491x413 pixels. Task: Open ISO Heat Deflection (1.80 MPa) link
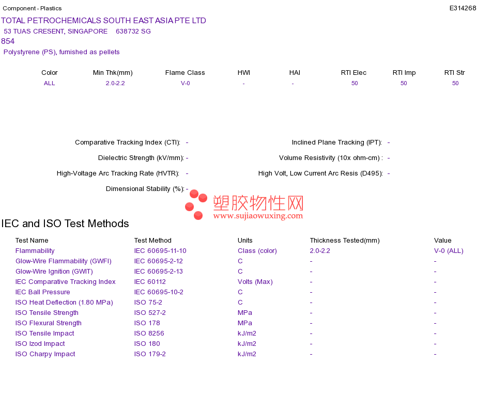point(64,302)
